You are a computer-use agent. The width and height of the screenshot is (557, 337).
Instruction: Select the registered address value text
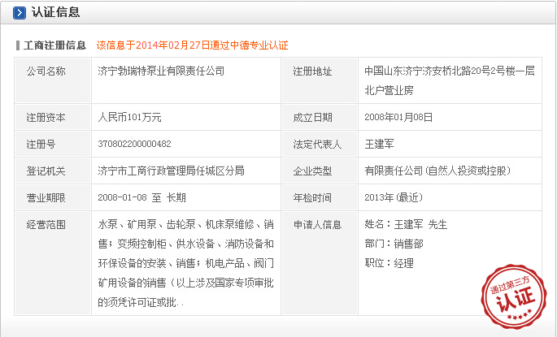[449, 80]
